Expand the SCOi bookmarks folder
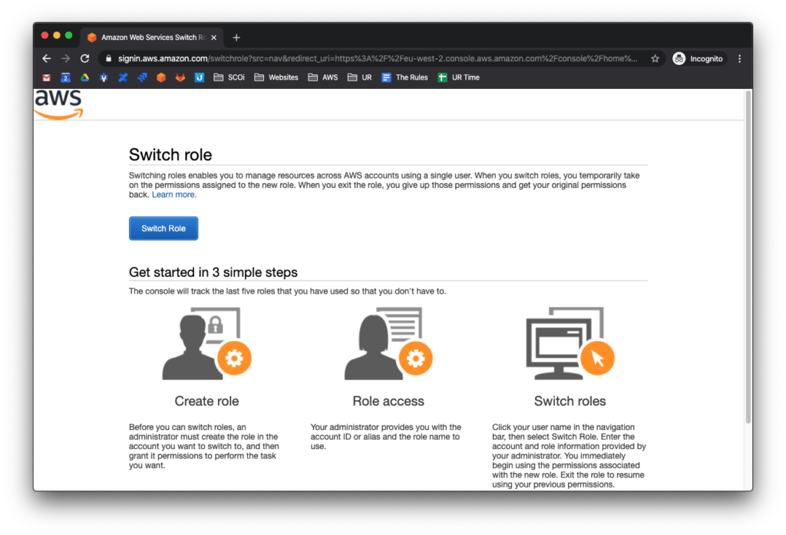Image resolution: width=786 pixels, height=535 pixels. pos(229,77)
